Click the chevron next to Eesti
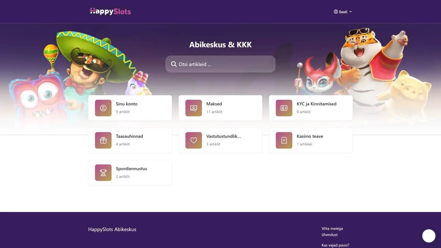The width and height of the screenshot is (441, 248). tap(351, 12)
